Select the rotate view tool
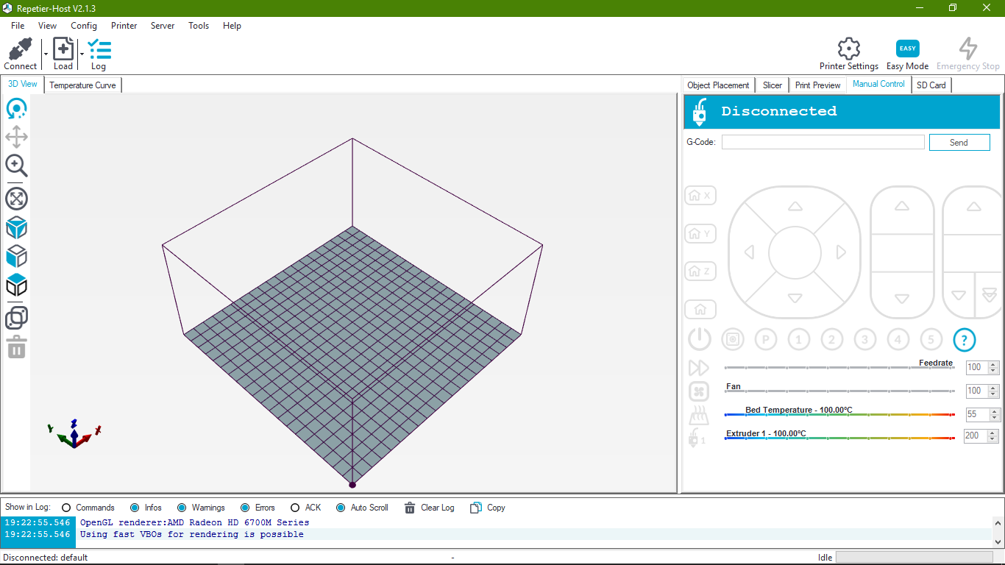This screenshot has height=565, width=1005. (16, 109)
